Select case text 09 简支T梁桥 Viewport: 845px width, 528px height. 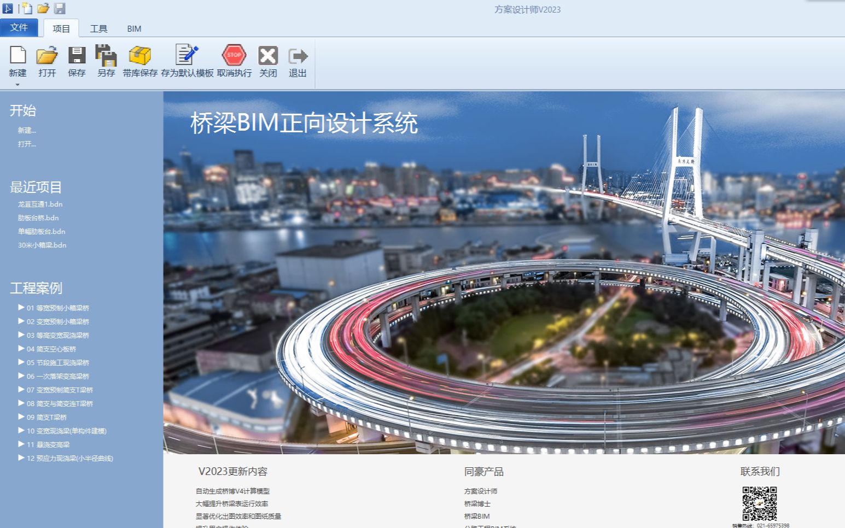(x=46, y=417)
